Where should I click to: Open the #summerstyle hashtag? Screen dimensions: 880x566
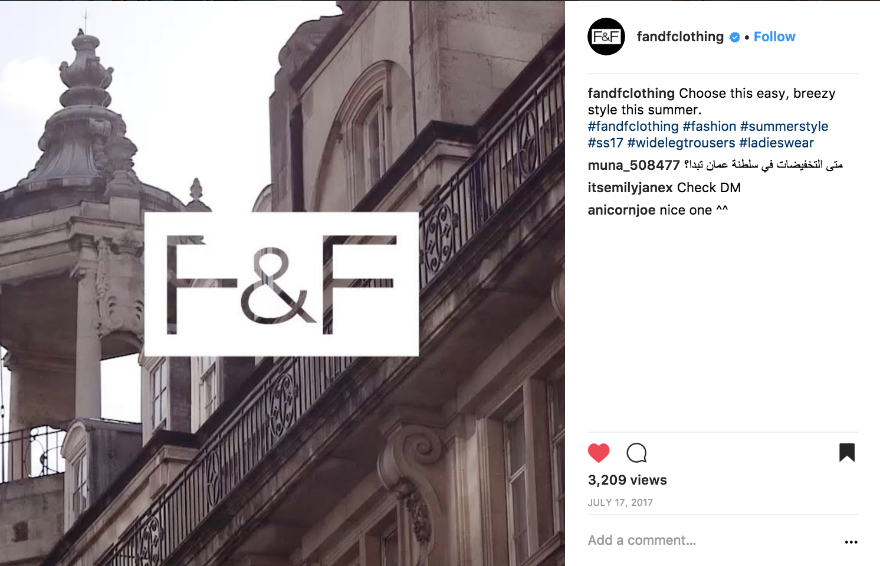(x=784, y=126)
